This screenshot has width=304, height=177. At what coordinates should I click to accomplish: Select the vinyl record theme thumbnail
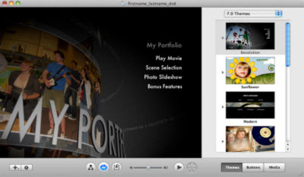250,139
